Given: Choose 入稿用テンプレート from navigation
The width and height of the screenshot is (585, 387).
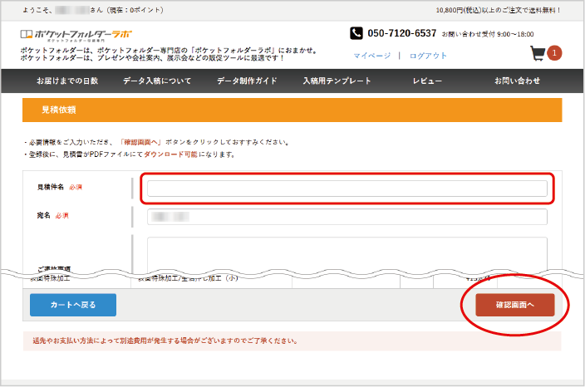Looking at the screenshot, I should pyautogui.click(x=337, y=81).
